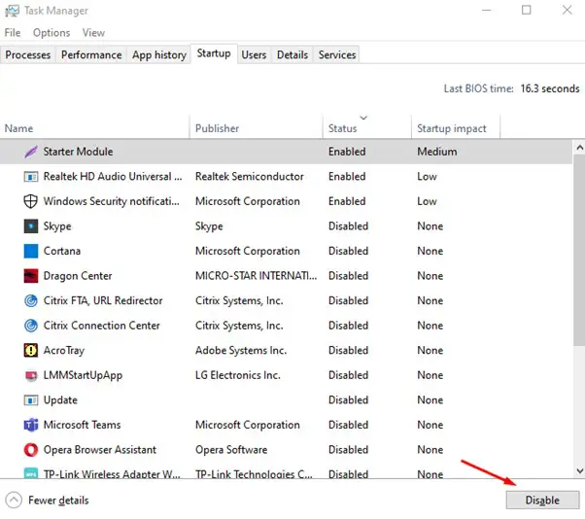
Task: Switch to the Processes tab
Action: point(28,54)
